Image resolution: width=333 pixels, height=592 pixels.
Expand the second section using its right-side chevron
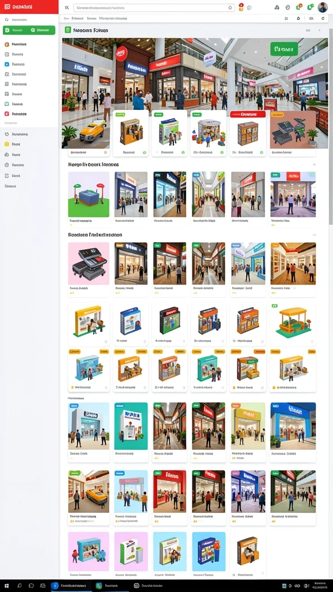tap(314, 235)
